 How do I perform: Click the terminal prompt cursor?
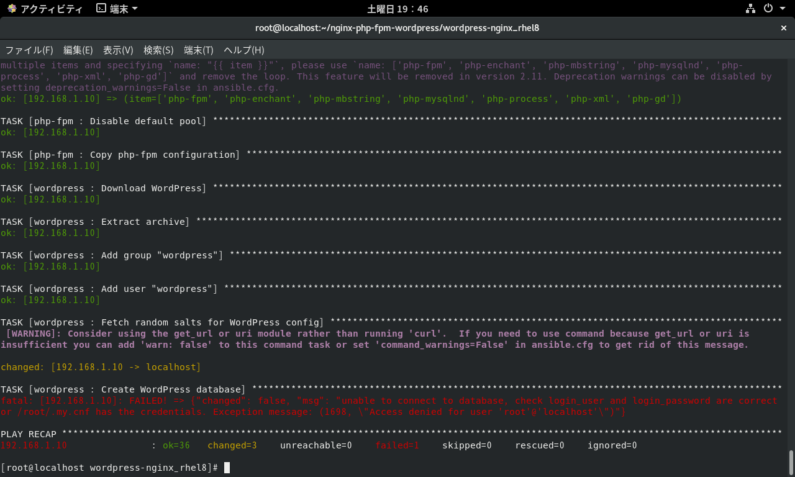227,468
